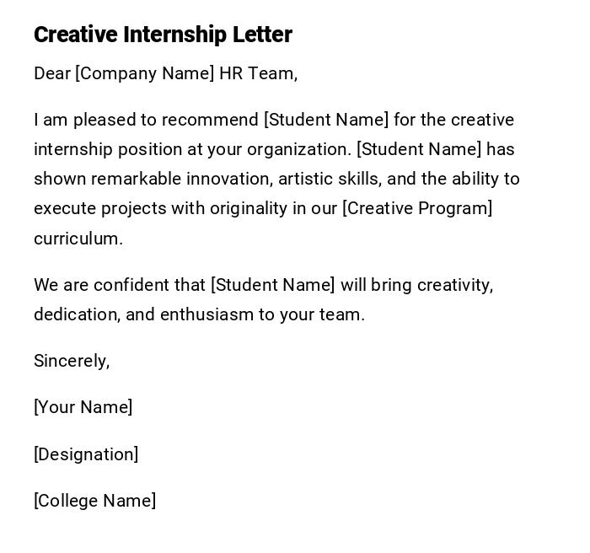This screenshot has height=553, width=590.
Task: Click the "Creative Internship Letter" heading
Action: tap(163, 35)
